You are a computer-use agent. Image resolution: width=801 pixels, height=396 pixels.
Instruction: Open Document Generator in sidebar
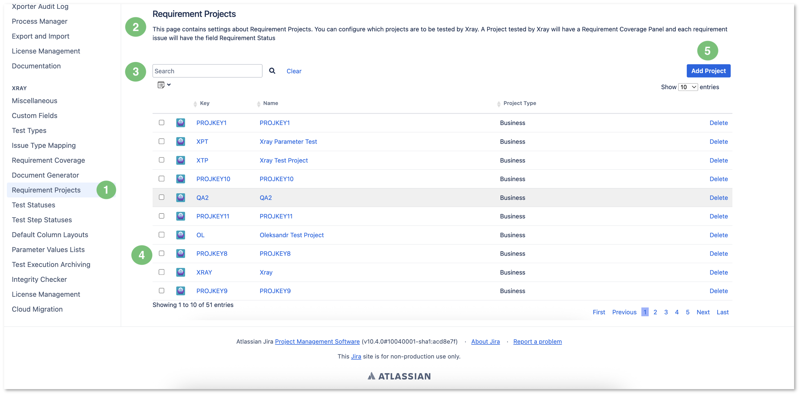pyautogui.click(x=46, y=175)
